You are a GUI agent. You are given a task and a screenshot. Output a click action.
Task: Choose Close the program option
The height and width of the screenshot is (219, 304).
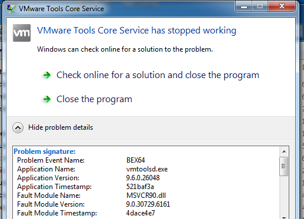(94, 99)
